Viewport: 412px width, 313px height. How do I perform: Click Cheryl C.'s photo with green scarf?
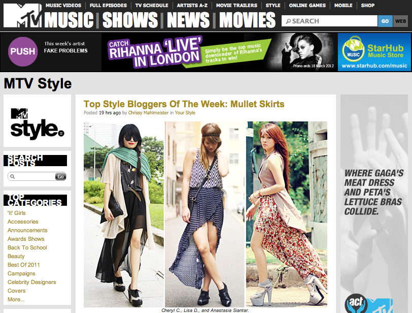124,214
